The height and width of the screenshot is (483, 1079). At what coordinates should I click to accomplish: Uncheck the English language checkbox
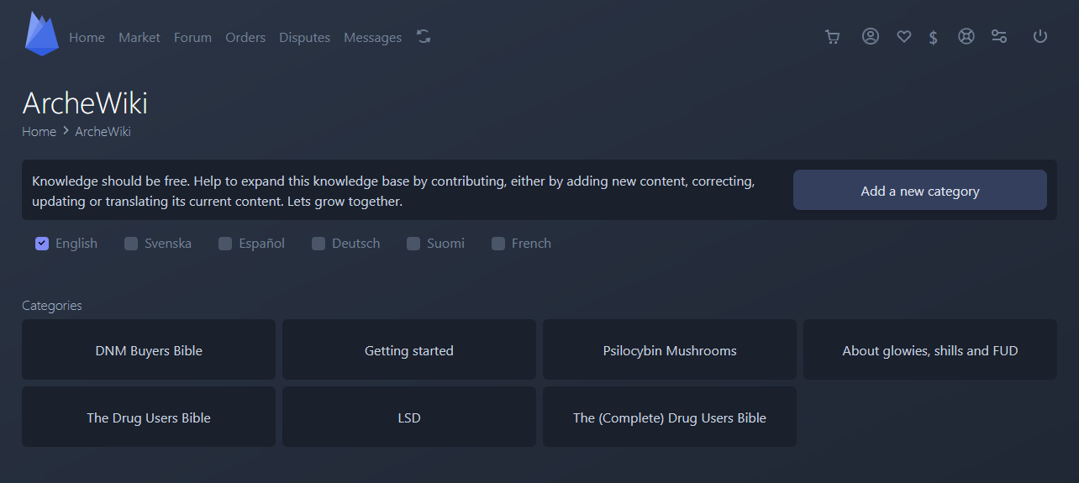pos(42,244)
